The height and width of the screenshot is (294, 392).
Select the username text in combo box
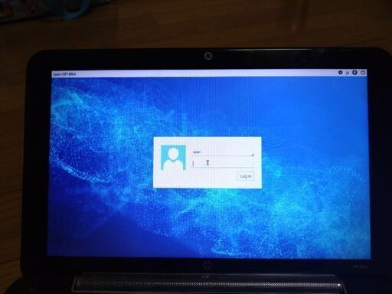tap(197, 152)
